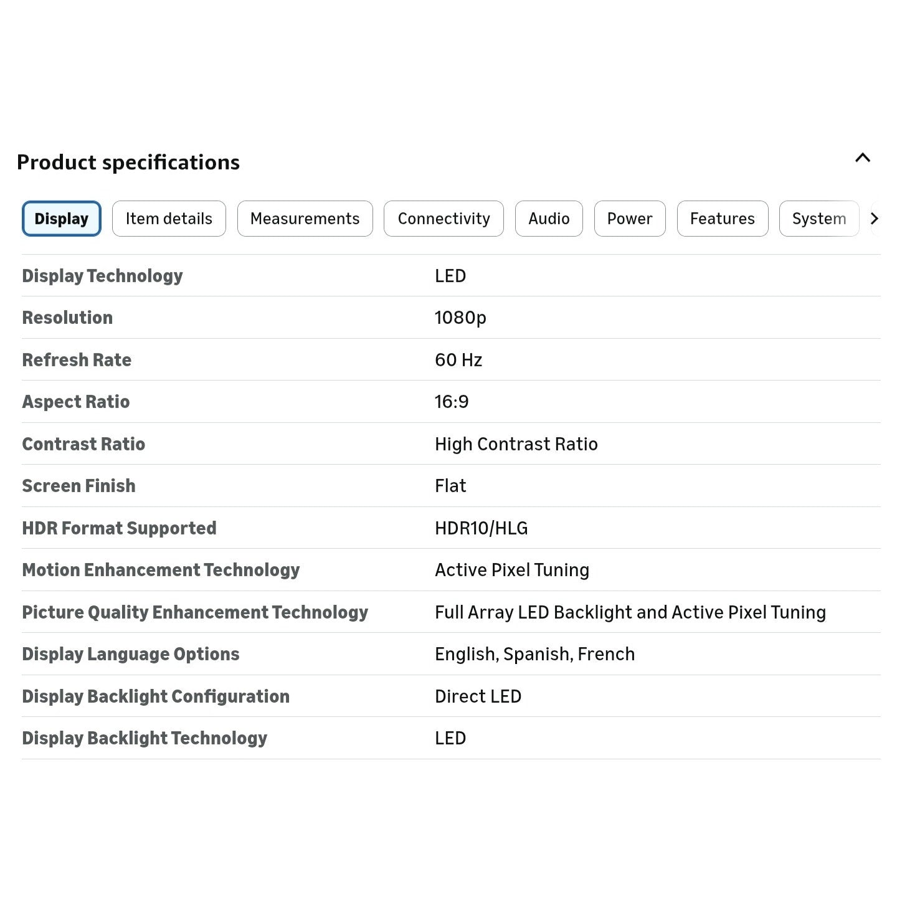Click the Display Backlight Configuration label
The height and width of the screenshot is (897, 897).
click(x=156, y=696)
